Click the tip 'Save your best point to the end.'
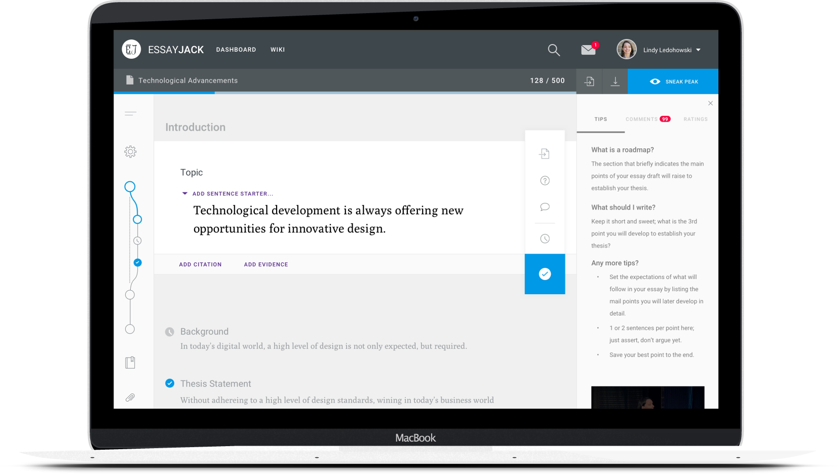Viewport: 839px width, 474px height. click(652, 355)
